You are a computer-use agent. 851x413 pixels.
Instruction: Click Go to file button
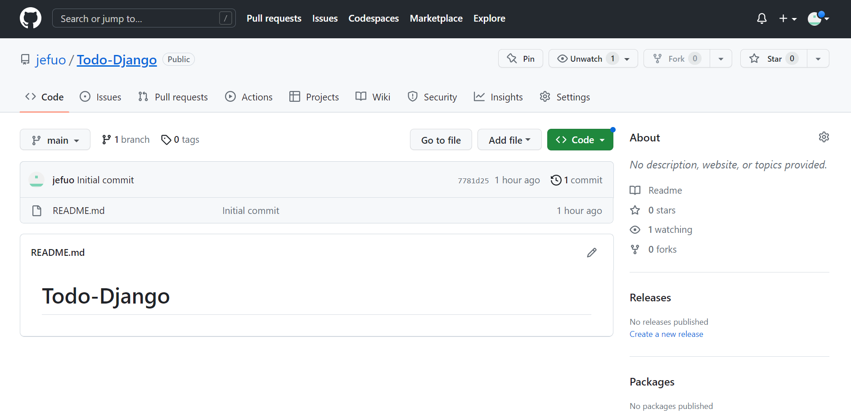point(441,140)
